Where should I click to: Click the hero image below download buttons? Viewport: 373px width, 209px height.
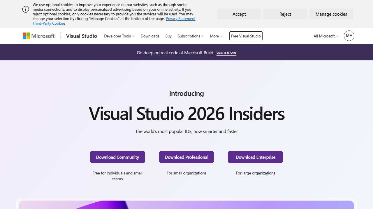point(186,204)
